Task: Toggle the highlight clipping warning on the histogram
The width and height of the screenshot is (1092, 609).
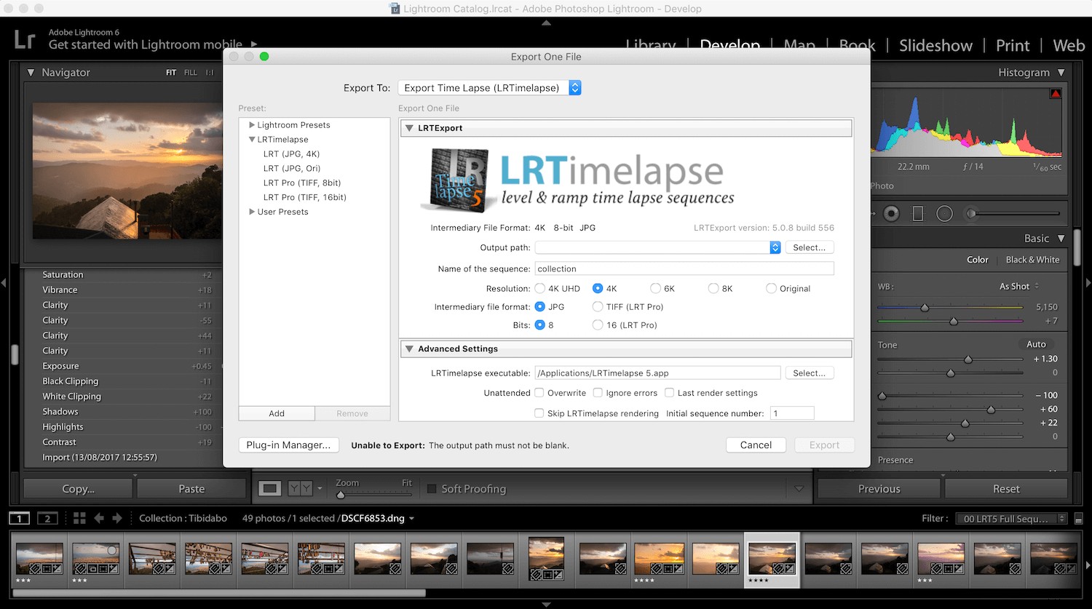Action: point(1057,93)
